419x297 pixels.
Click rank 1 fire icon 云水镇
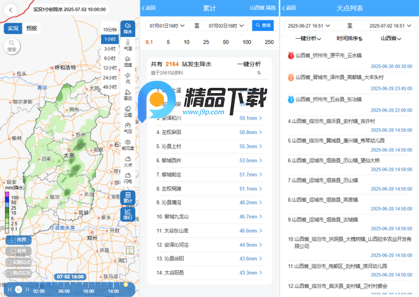coord(291,55)
